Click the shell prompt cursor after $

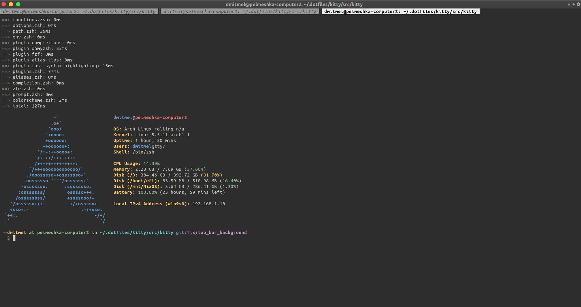[14, 238]
